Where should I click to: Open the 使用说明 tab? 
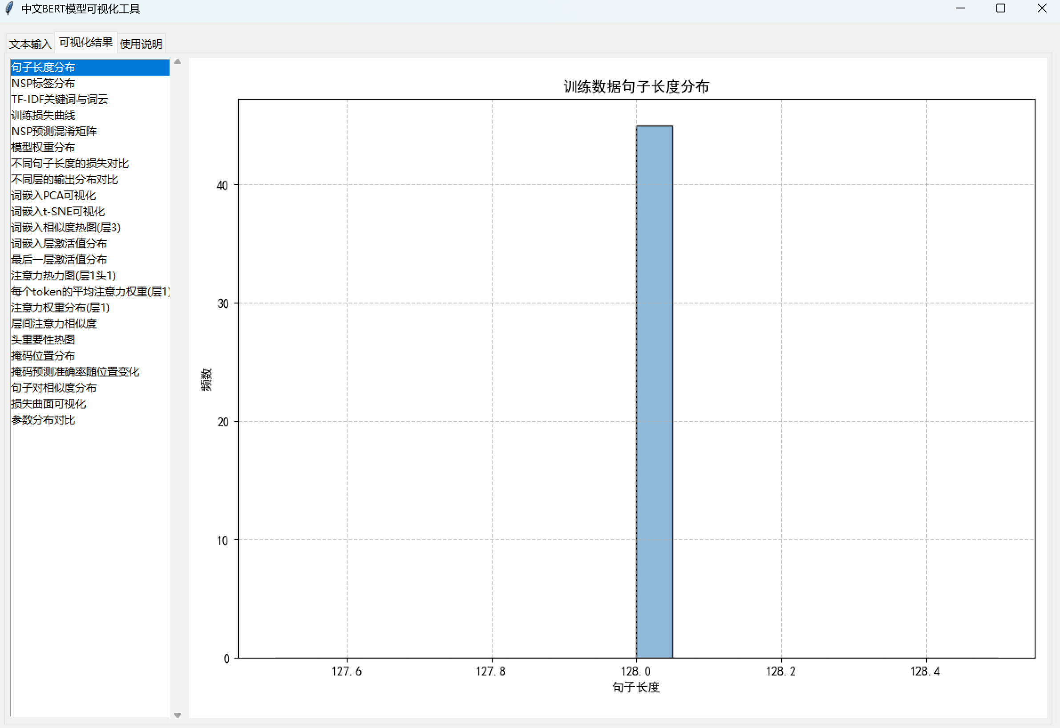click(141, 44)
